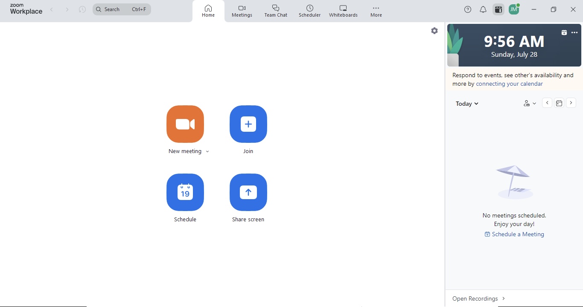Click the connecting your calendar link
583x307 pixels.
[510, 84]
